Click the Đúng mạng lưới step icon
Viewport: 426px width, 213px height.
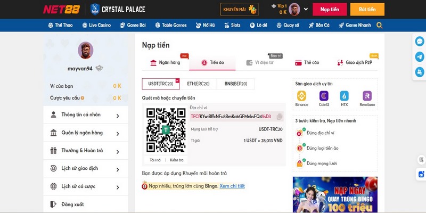(x=300, y=163)
